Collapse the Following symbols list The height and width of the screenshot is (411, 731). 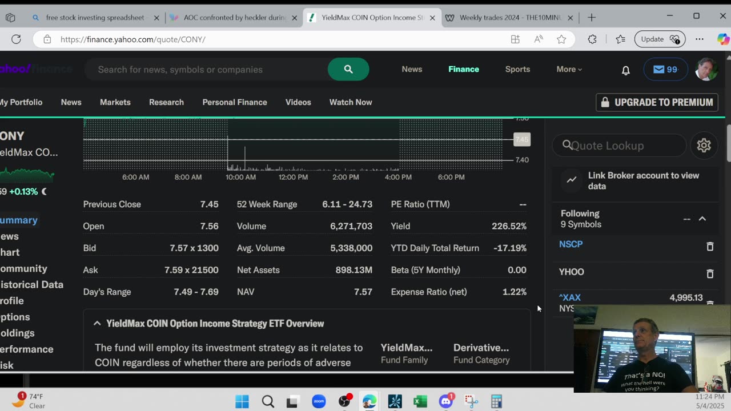pos(702,219)
